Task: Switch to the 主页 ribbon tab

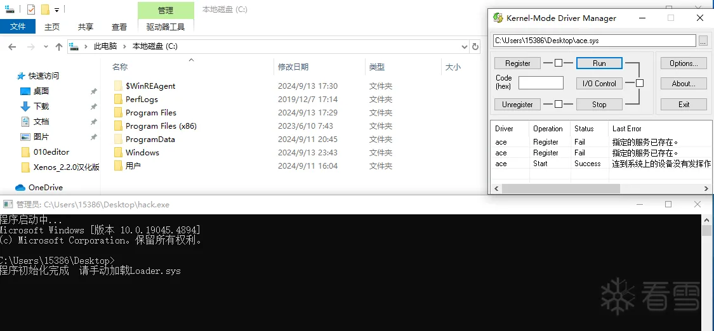Action: [52, 27]
